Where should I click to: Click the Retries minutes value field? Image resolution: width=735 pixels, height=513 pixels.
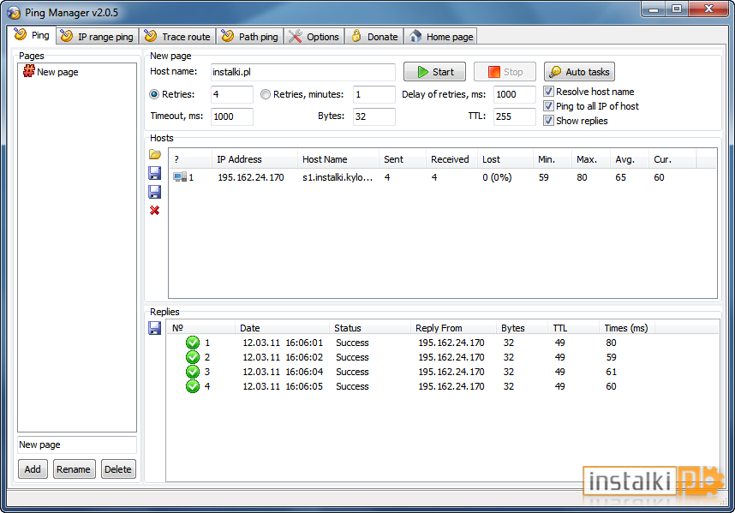tap(374, 94)
